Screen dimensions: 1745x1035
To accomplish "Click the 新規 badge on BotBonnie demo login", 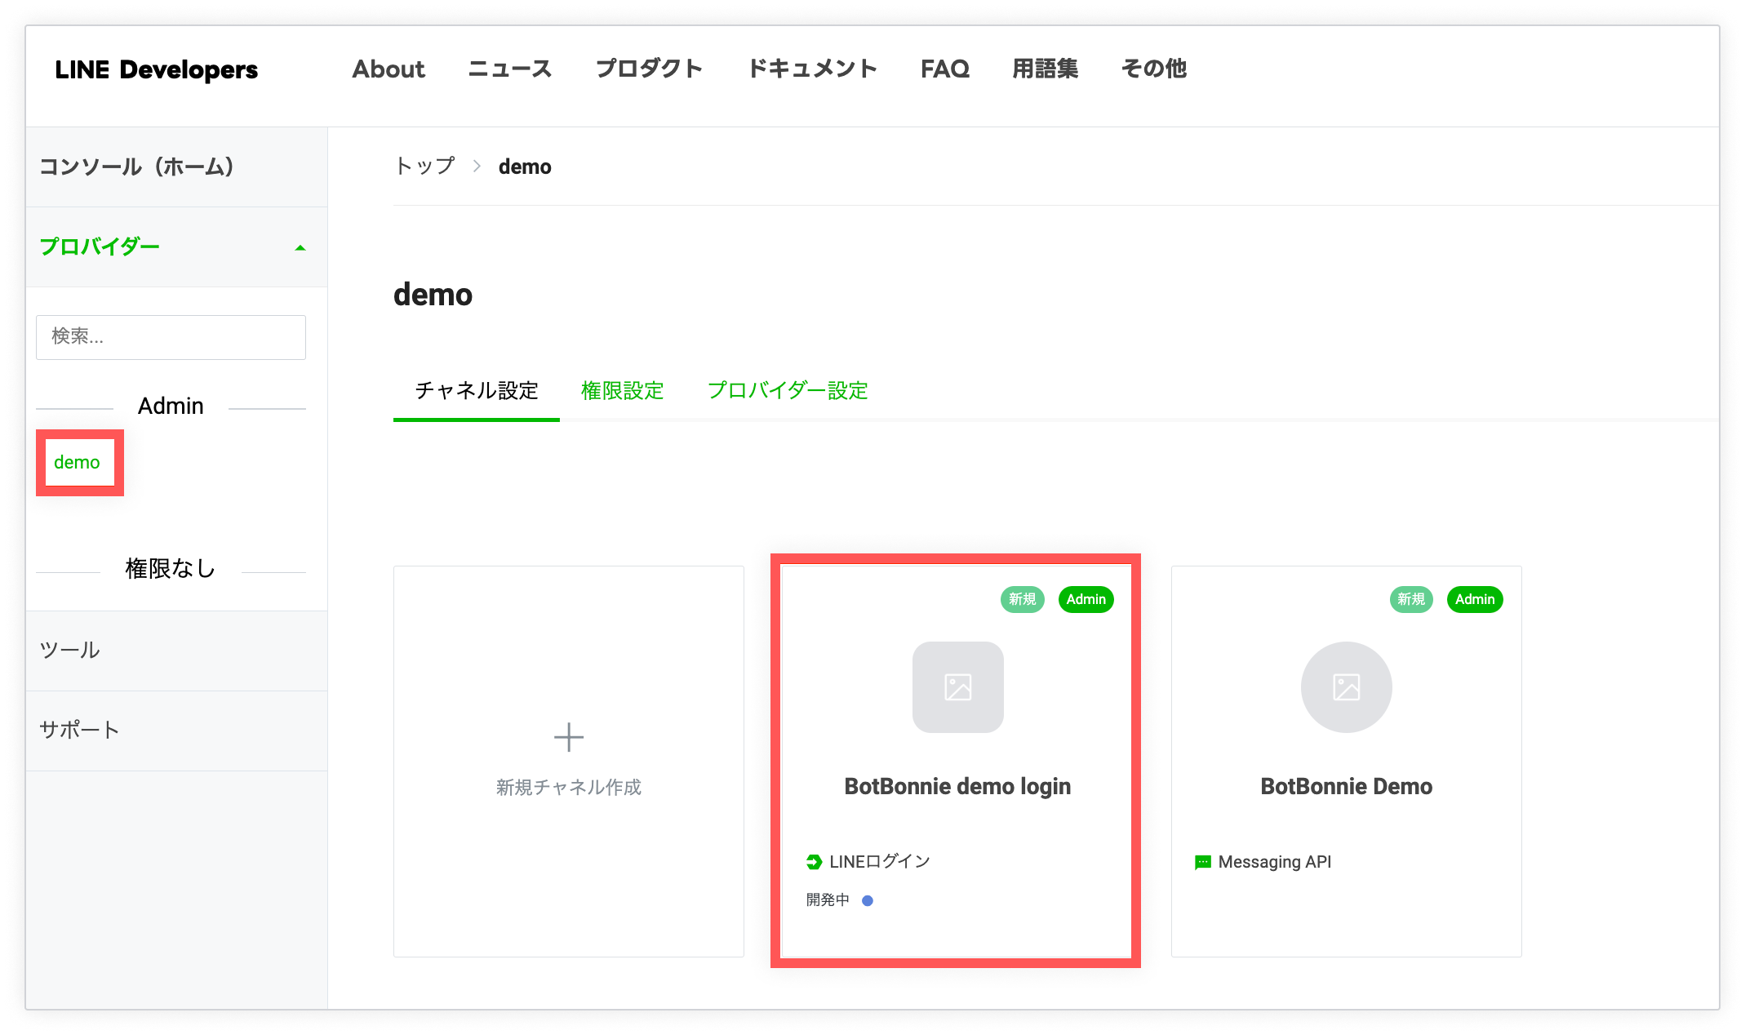I will tap(1022, 599).
